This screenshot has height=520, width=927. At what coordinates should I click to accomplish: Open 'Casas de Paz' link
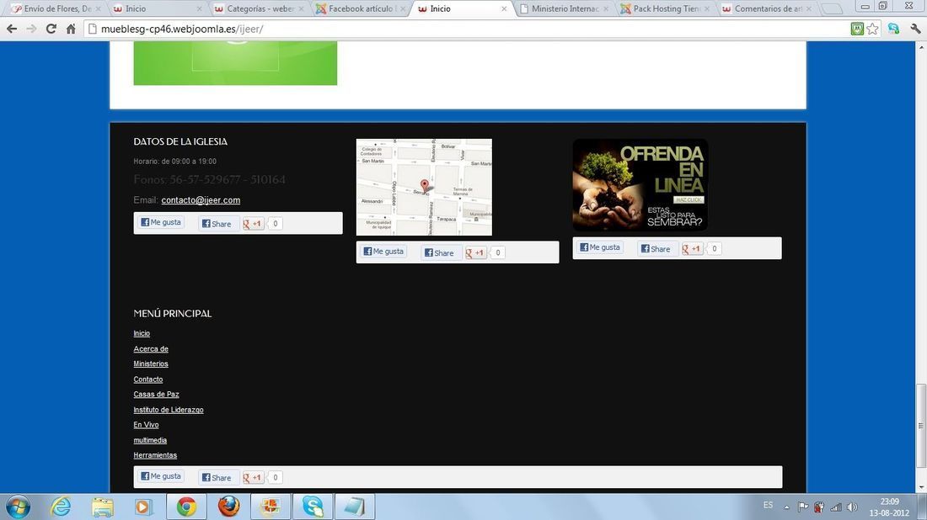156,395
